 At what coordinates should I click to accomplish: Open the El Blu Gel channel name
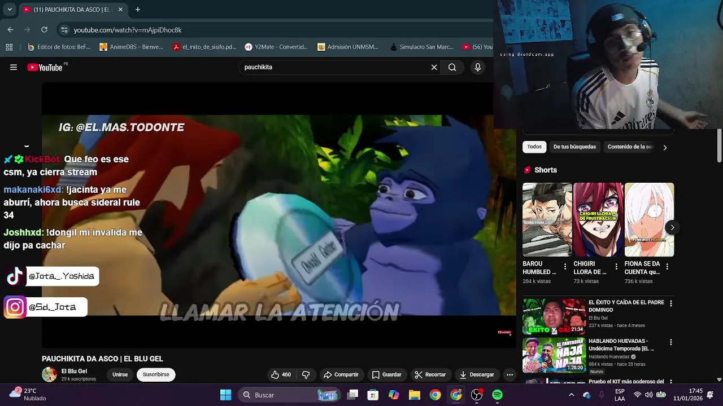click(x=74, y=371)
